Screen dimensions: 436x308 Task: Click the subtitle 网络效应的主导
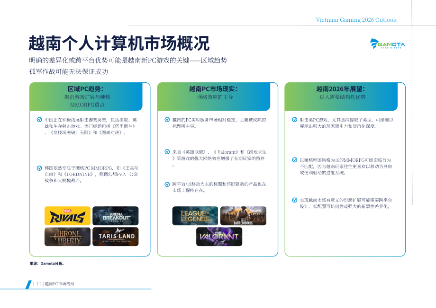tap(215, 97)
